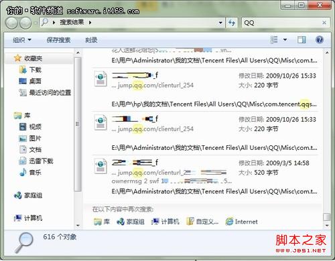Click 搜索结果 in the address bar
Viewport: 335px width, 261px height.
(x=72, y=22)
